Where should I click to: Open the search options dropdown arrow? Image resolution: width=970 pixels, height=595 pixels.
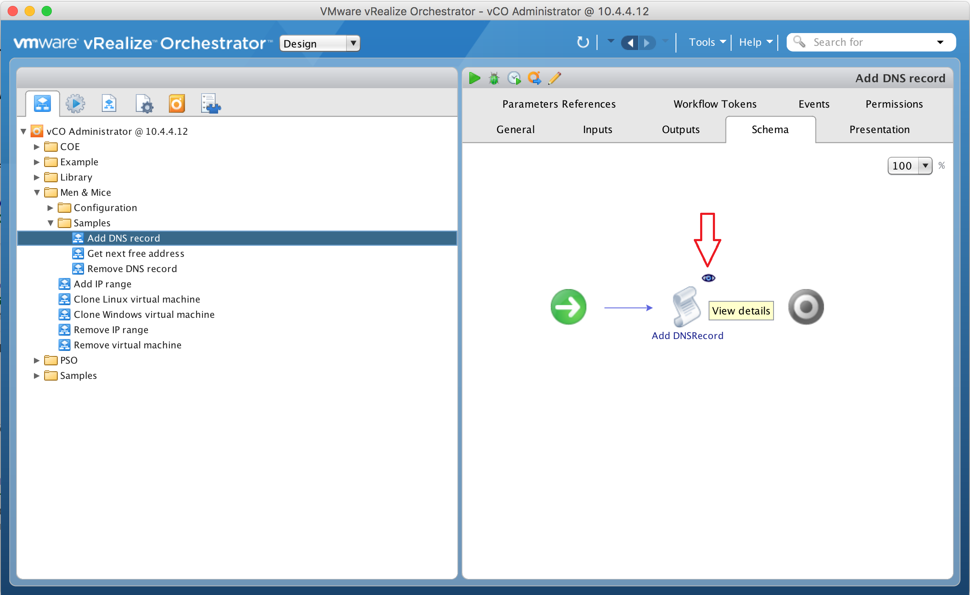940,42
